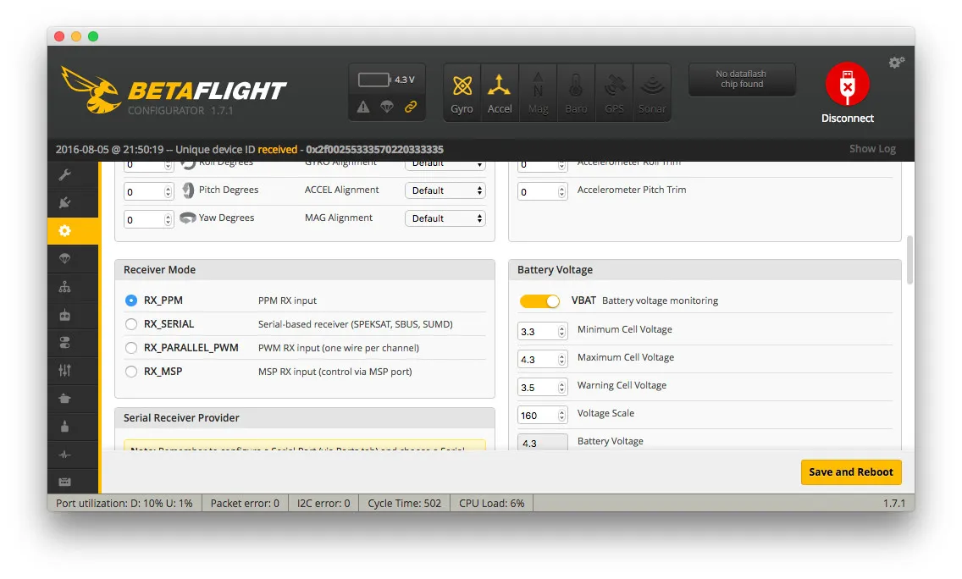
Task: Select the RX_PARALLEL_PWM receiver mode
Action: (131, 348)
